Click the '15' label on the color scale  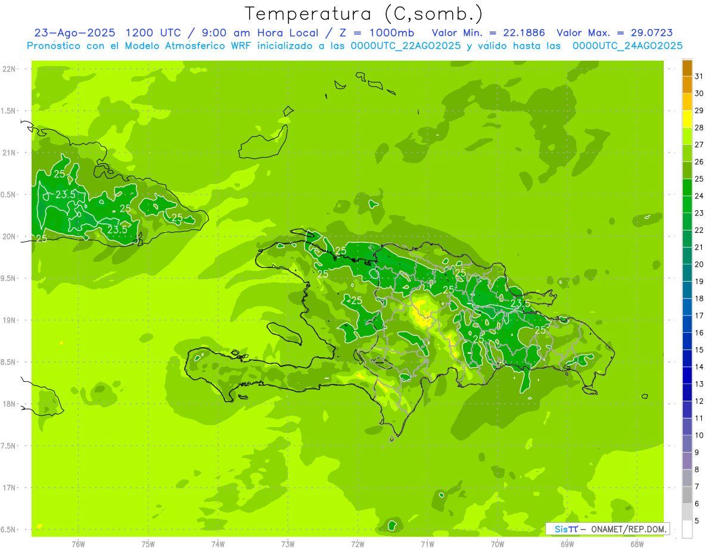coord(699,350)
